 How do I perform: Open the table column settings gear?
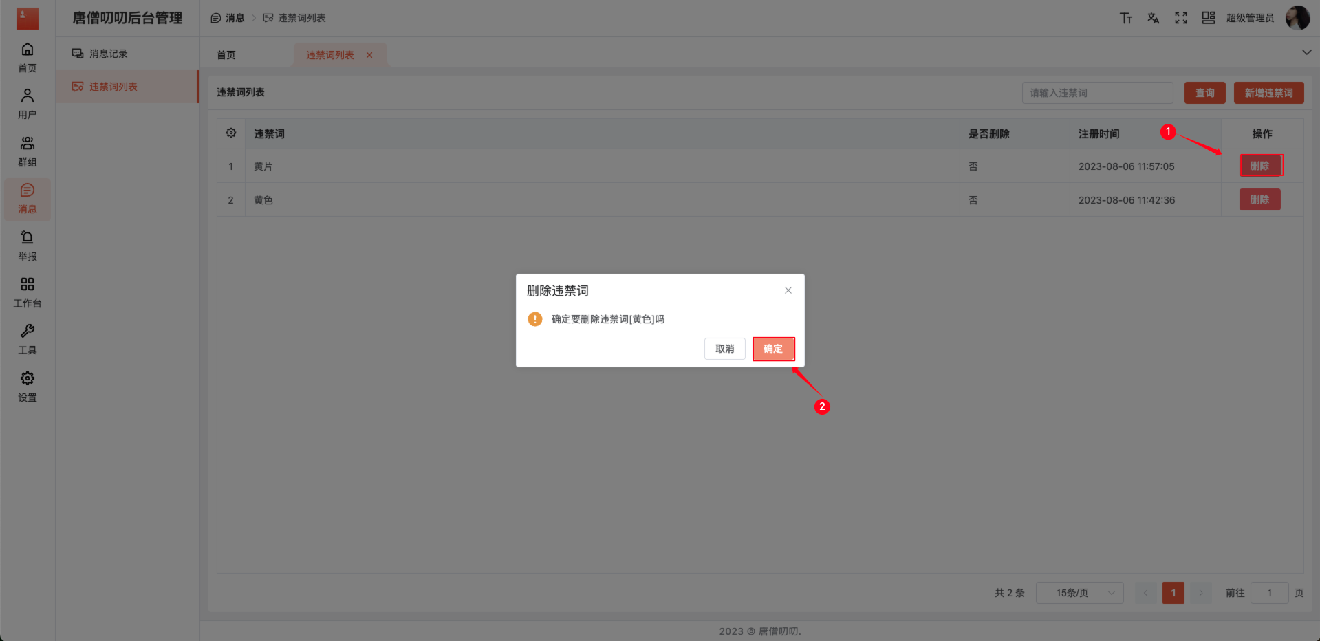(230, 133)
